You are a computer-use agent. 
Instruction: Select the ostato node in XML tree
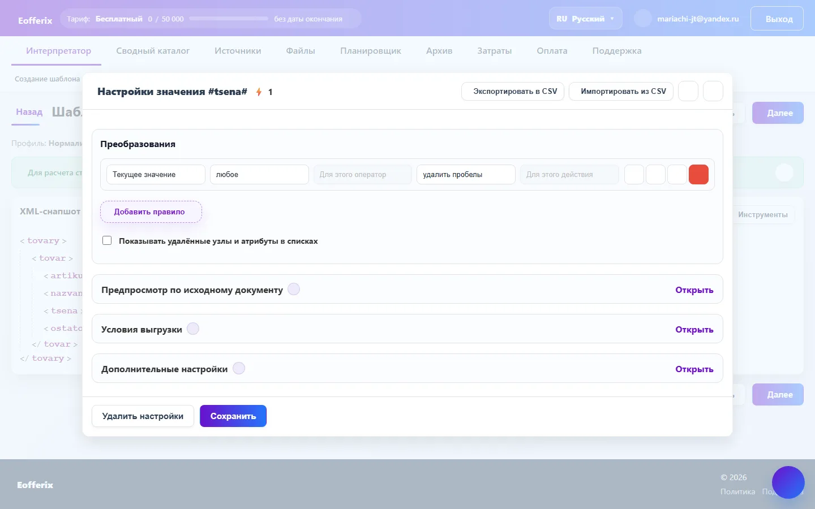coord(63,328)
